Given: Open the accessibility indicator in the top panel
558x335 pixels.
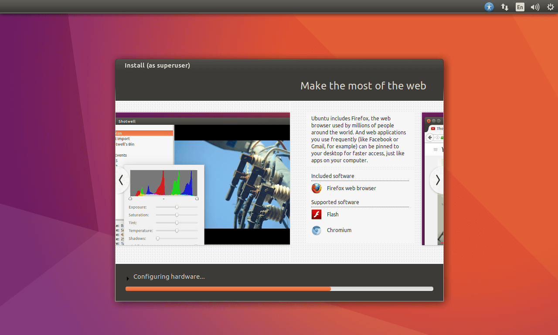Looking at the screenshot, I should tap(489, 7).
